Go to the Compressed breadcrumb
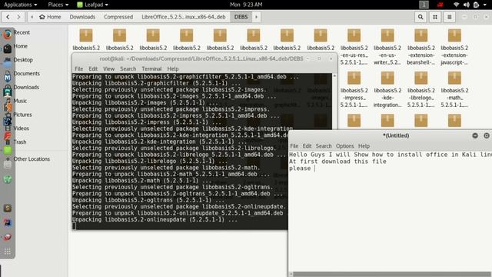492x277 pixels. point(118,17)
